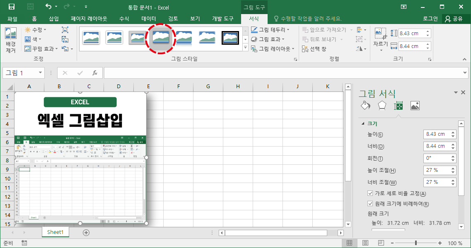
Task: Click the 자르기 (Crop) picture icon
Action: tap(380, 33)
